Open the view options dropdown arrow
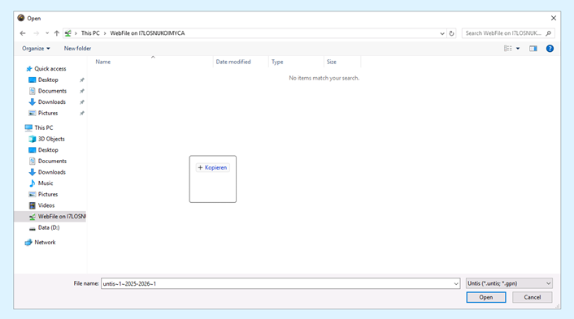Screen dimensions: 574x319 [x=518, y=48]
